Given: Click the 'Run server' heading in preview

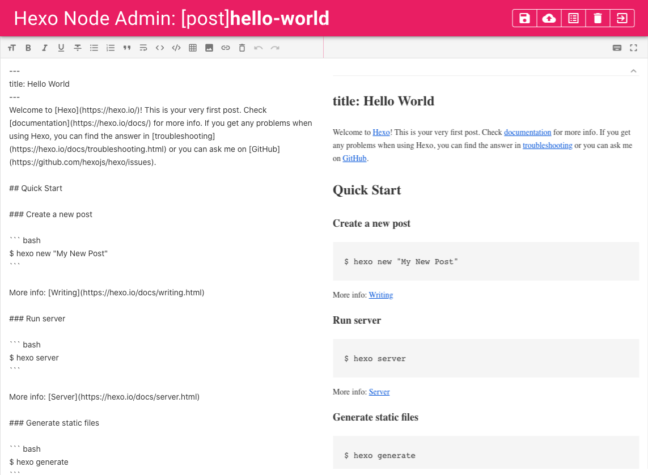Looking at the screenshot, I should click(x=357, y=320).
